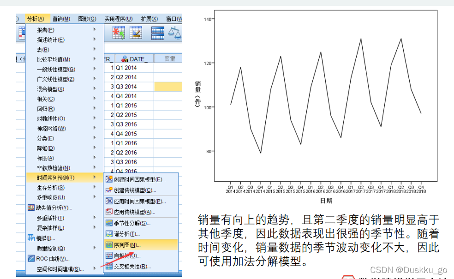
Task: Click icon beside 季节性分解(S)
Action: pyautogui.click(x=109, y=223)
